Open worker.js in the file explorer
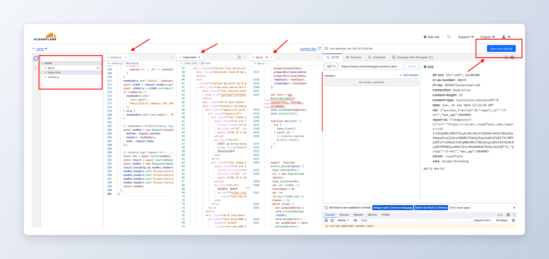549x259 pixels. tap(71, 77)
